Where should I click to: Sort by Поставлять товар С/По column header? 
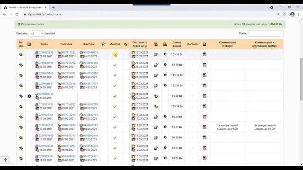point(140,44)
